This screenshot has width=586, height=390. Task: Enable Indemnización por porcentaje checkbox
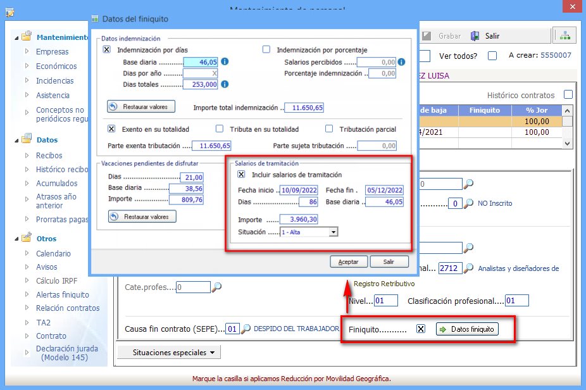(266, 50)
